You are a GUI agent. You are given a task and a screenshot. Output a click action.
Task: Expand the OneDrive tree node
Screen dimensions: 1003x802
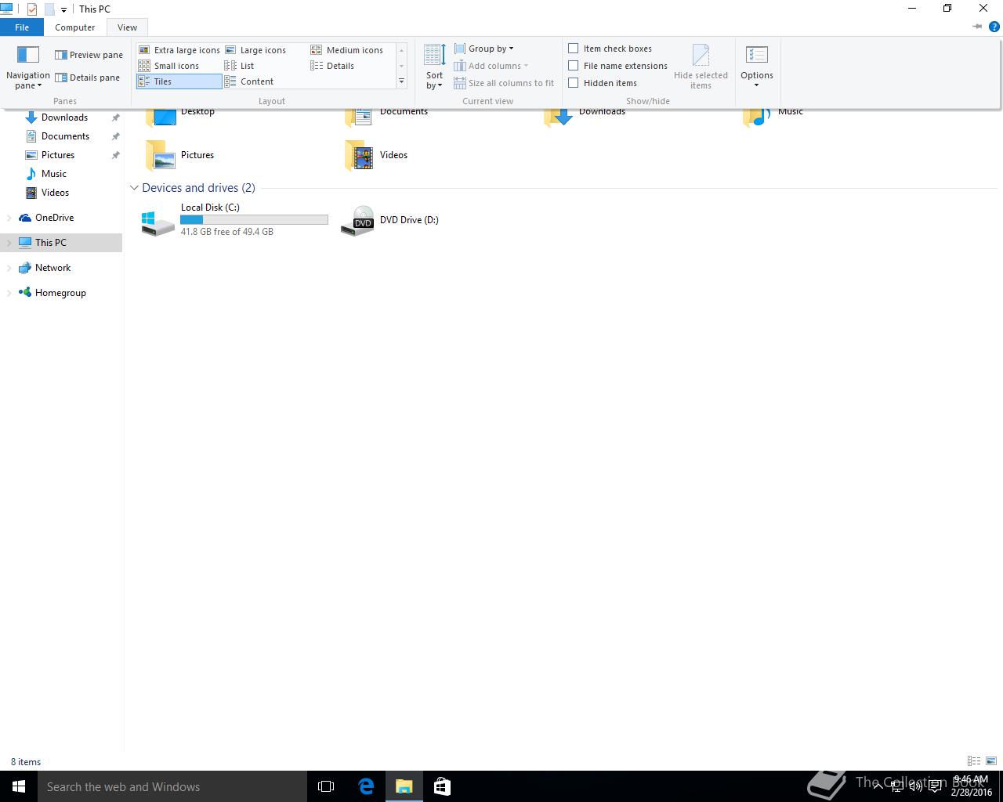(x=9, y=218)
